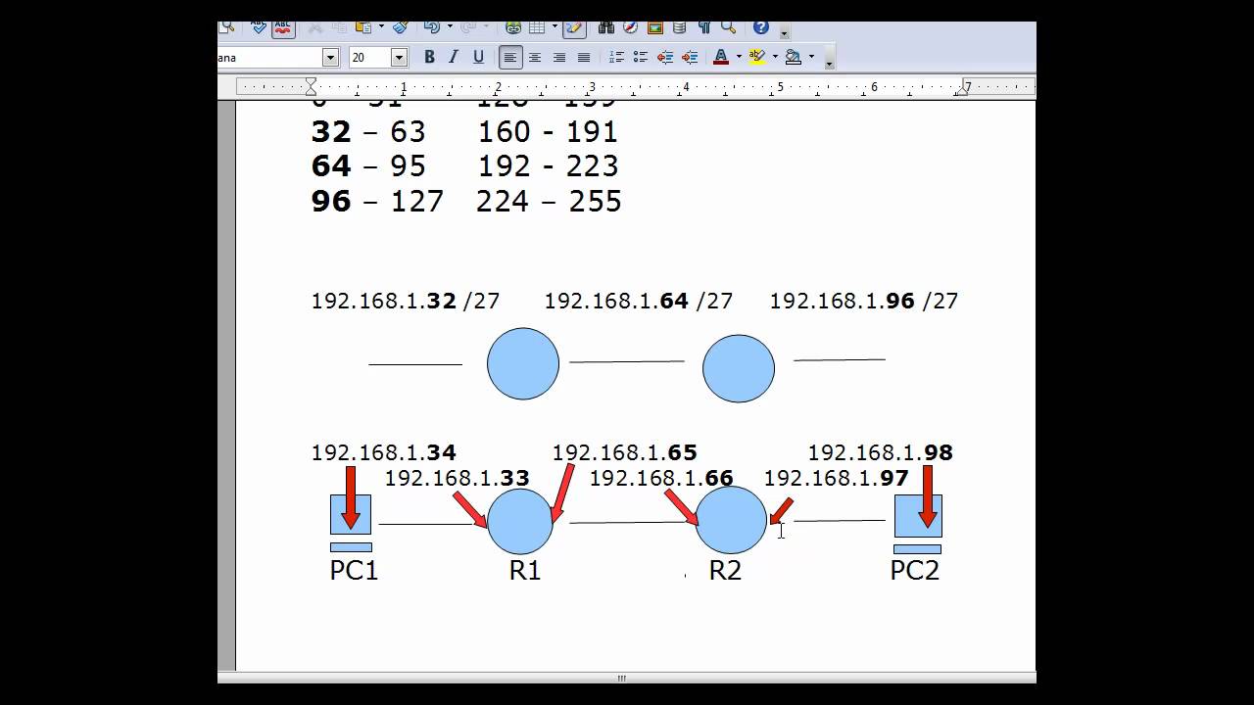The width and height of the screenshot is (1254, 705).
Task: Apply the Background Color paint bucket
Action: (x=794, y=58)
